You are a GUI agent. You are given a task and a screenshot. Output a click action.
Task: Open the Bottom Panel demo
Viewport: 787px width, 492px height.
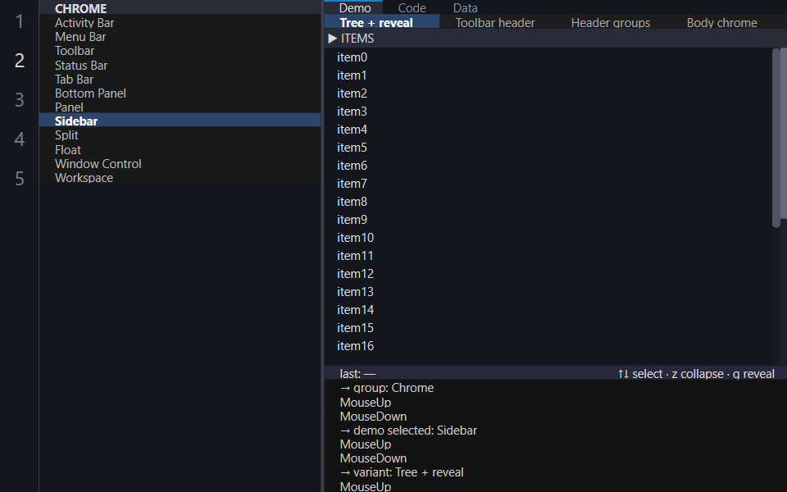click(180, 93)
